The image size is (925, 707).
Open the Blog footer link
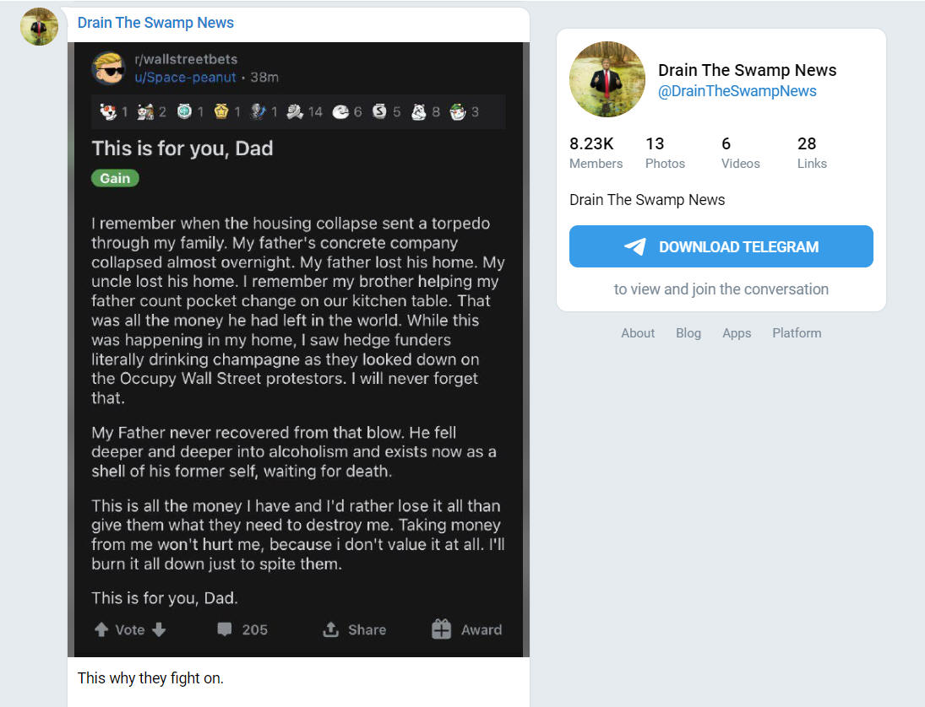pyautogui.click(x=688, y=333)
